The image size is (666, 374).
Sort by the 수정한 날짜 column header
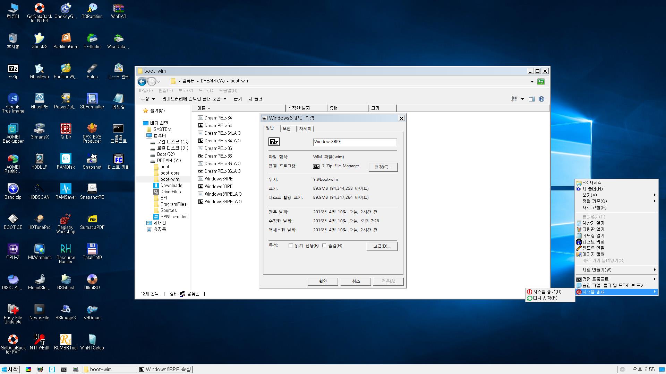coord(306,108)
